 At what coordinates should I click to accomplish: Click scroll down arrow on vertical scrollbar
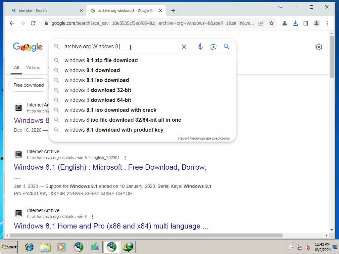pyautogui.click(x=332, y=230)
